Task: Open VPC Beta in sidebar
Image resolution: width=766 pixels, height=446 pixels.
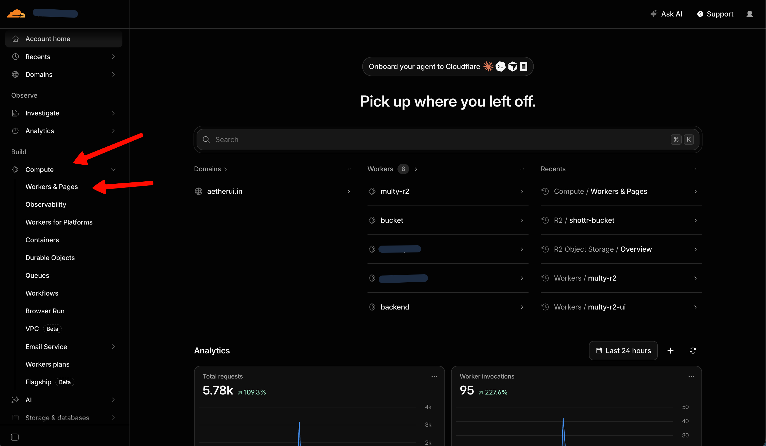Action: pyautogui.click(x=43, y=329)
